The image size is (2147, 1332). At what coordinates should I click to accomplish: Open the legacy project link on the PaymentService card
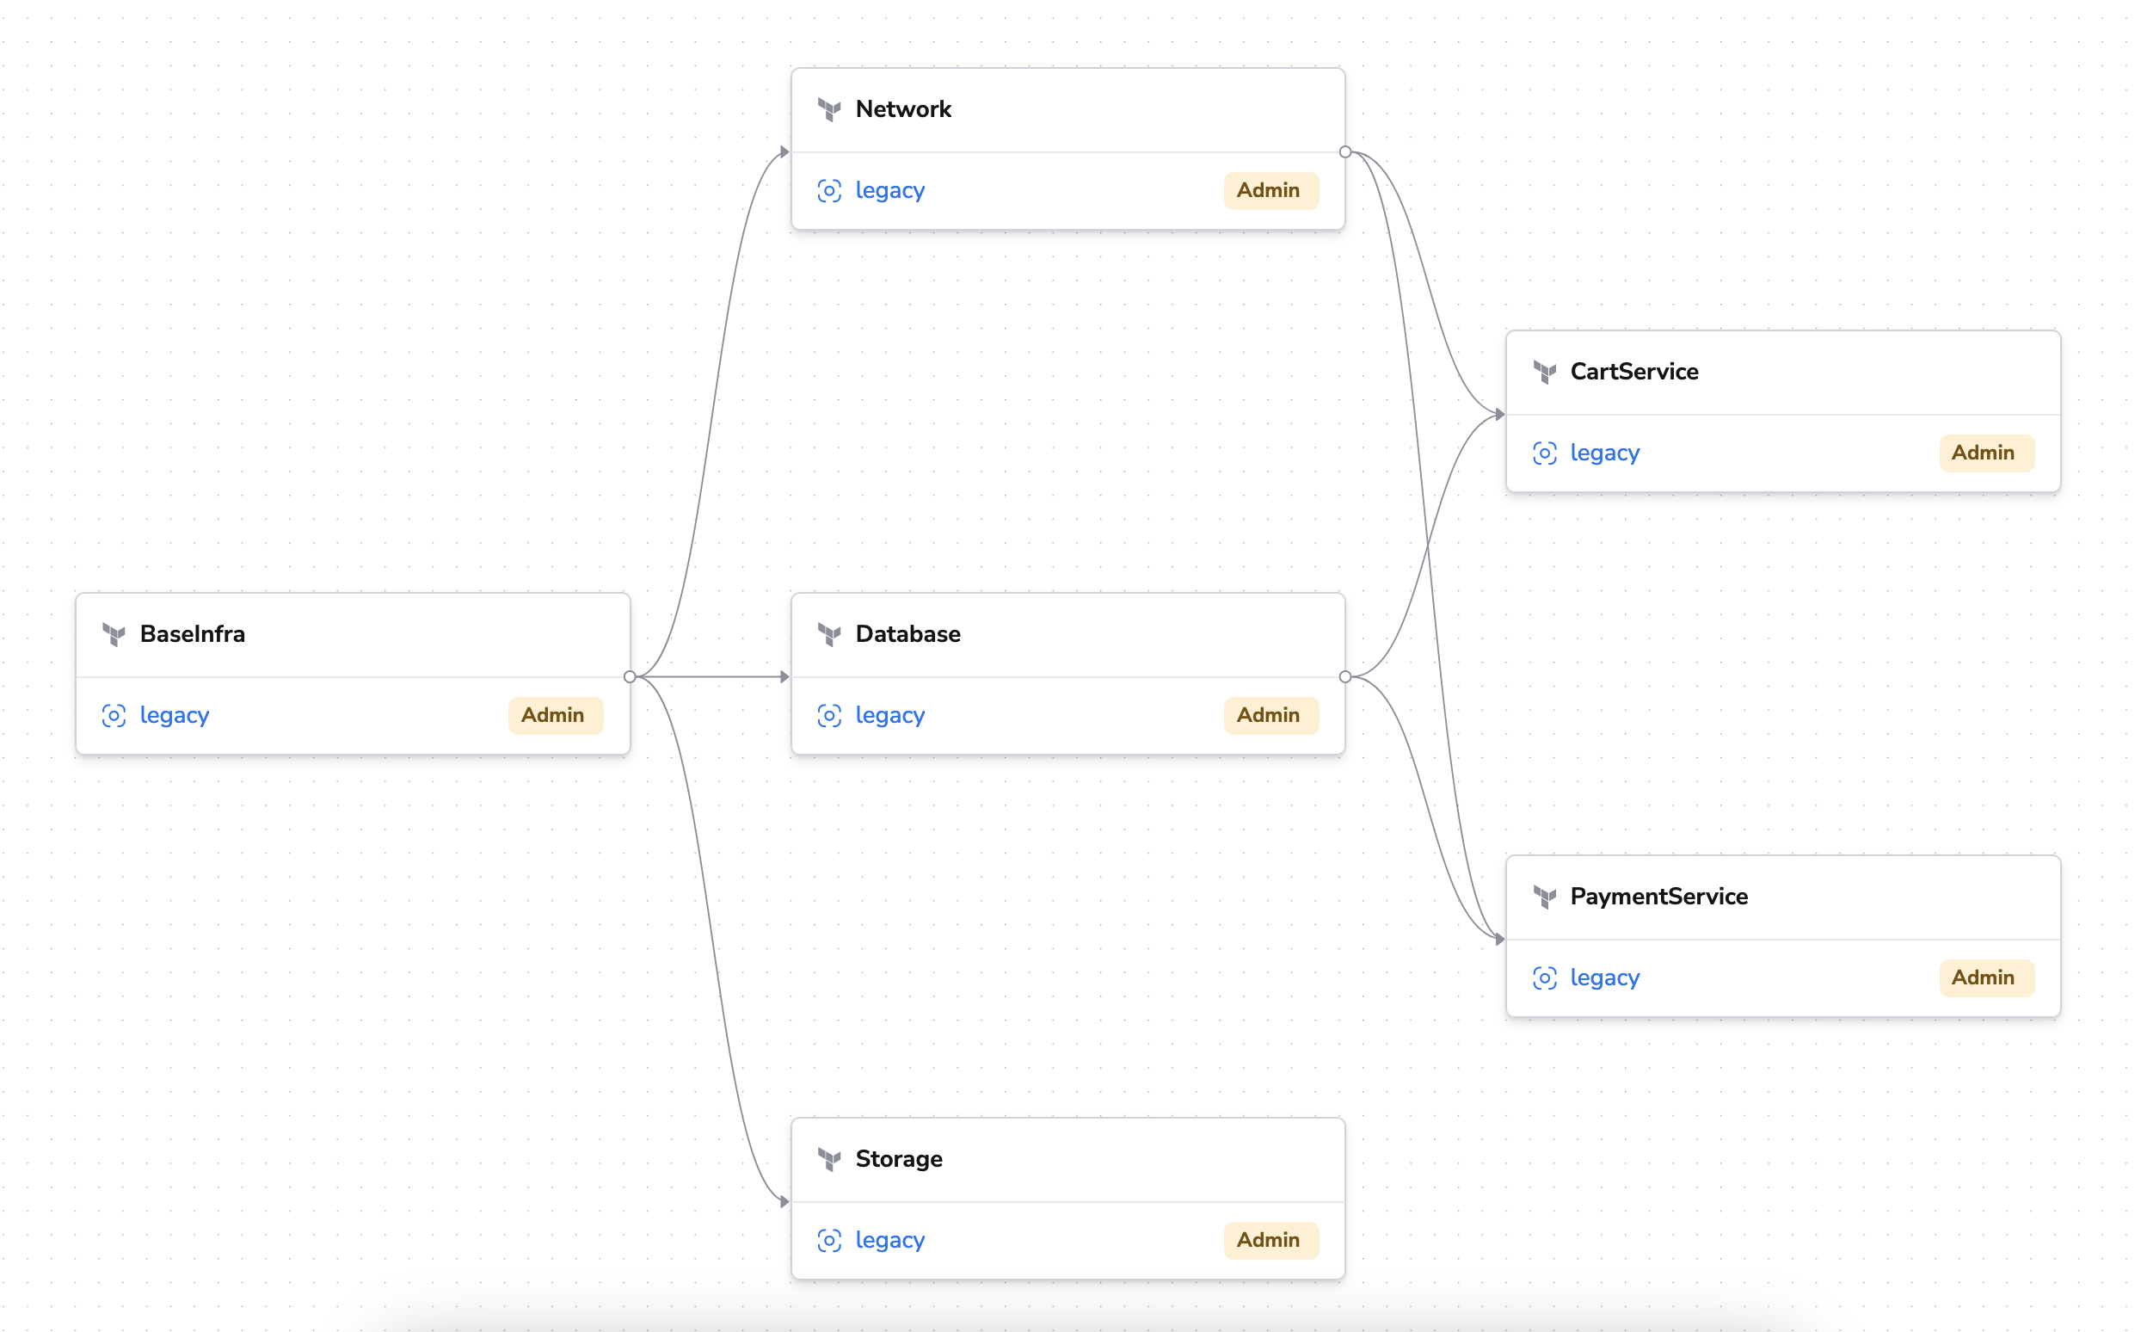pyautogui.click(x=1604, y=977)
